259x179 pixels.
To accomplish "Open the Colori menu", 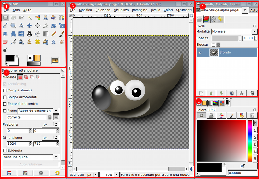I will [168, 10].
